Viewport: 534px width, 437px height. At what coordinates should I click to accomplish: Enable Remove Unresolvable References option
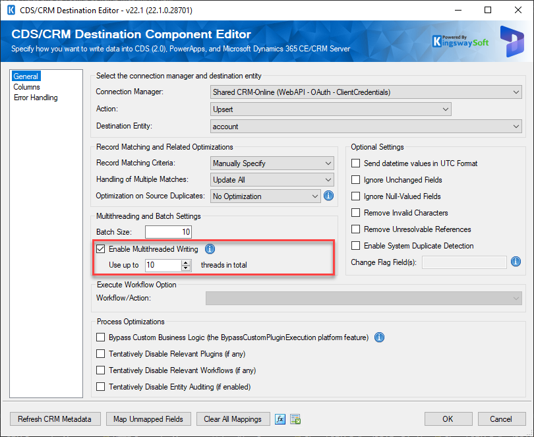pos(355,229)
